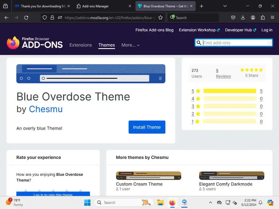Open Elegant Comfy Darkmode preview thumbnail
The height and width of the screenshot is (209, 279).
tap(232, 176)
